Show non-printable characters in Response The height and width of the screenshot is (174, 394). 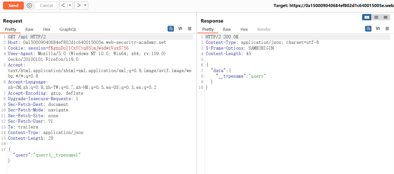point(378,29)
